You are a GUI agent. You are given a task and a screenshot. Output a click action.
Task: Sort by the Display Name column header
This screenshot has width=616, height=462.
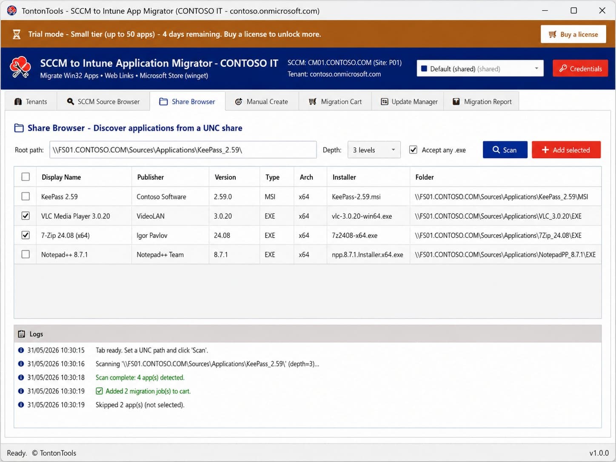pyautogui.click(x=84, y=177)
